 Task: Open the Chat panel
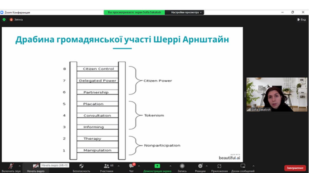[131, 166]
